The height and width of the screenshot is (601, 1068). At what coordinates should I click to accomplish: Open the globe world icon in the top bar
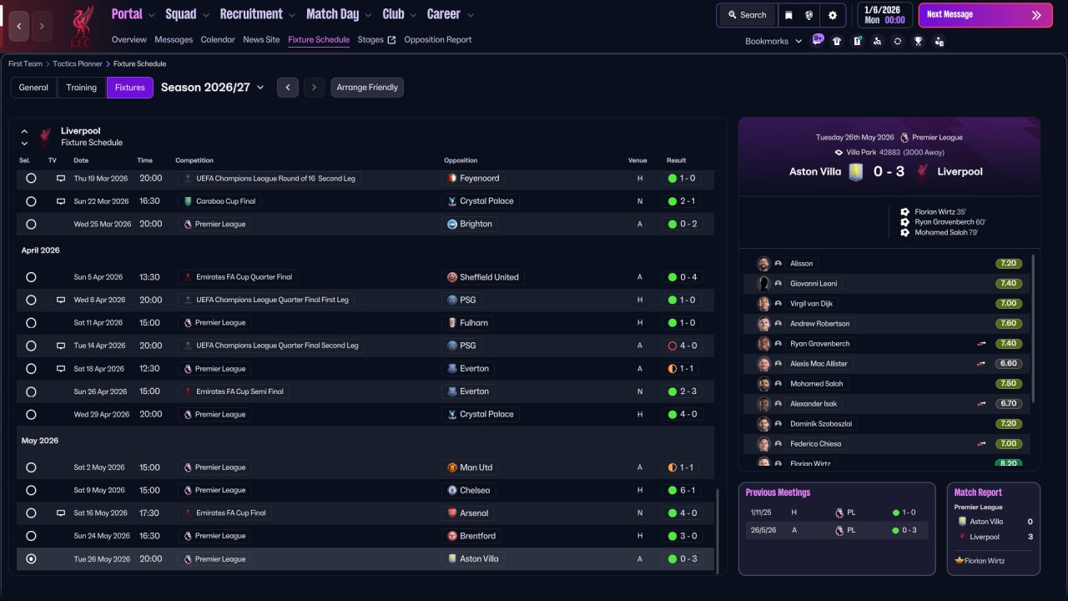(x=809, y=15)
